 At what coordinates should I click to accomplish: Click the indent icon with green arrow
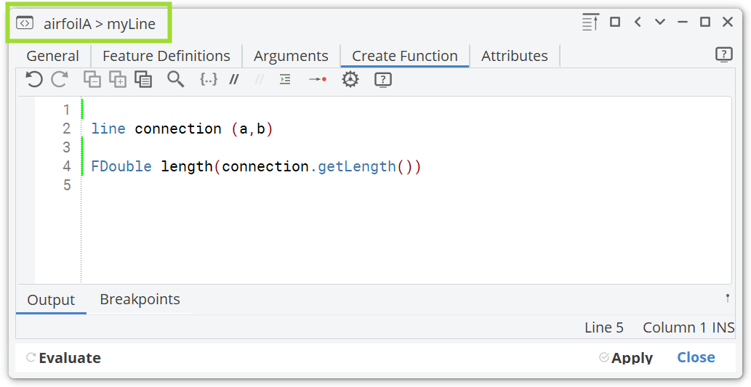click(x=285, y=79)
